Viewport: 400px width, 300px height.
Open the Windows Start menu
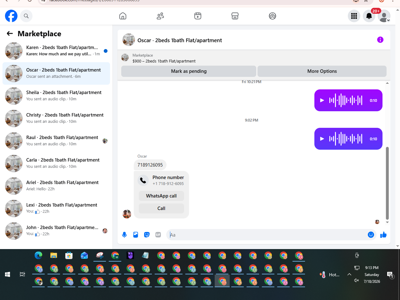click(x=7, y=274)
